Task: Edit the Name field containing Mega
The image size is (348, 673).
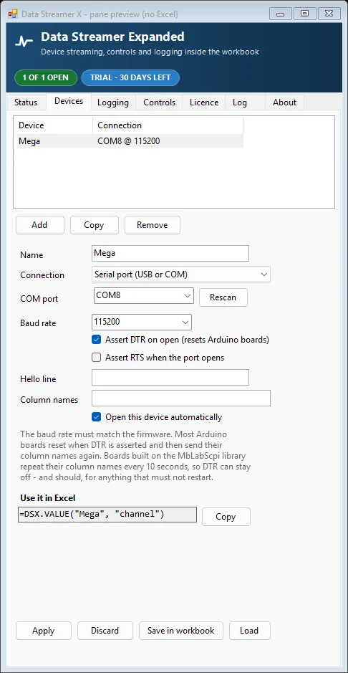Action: tap(170, 253)
